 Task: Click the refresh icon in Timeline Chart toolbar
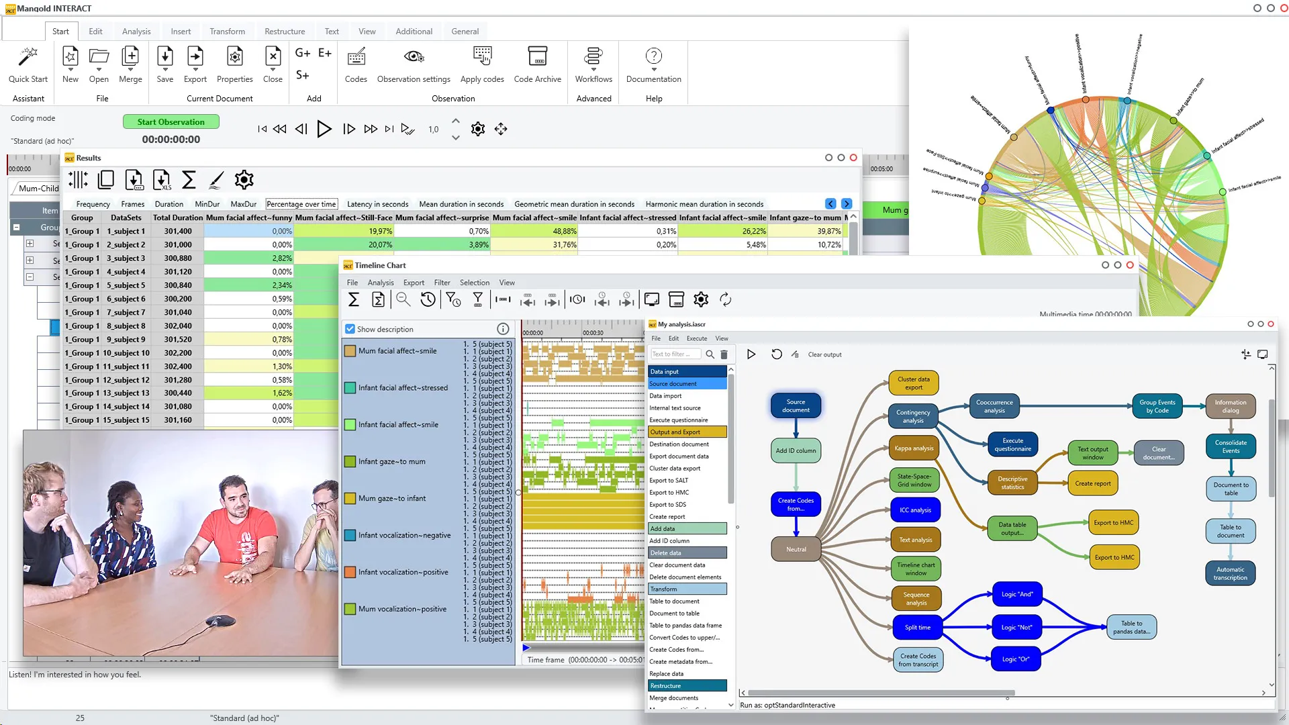pos(726,300)
